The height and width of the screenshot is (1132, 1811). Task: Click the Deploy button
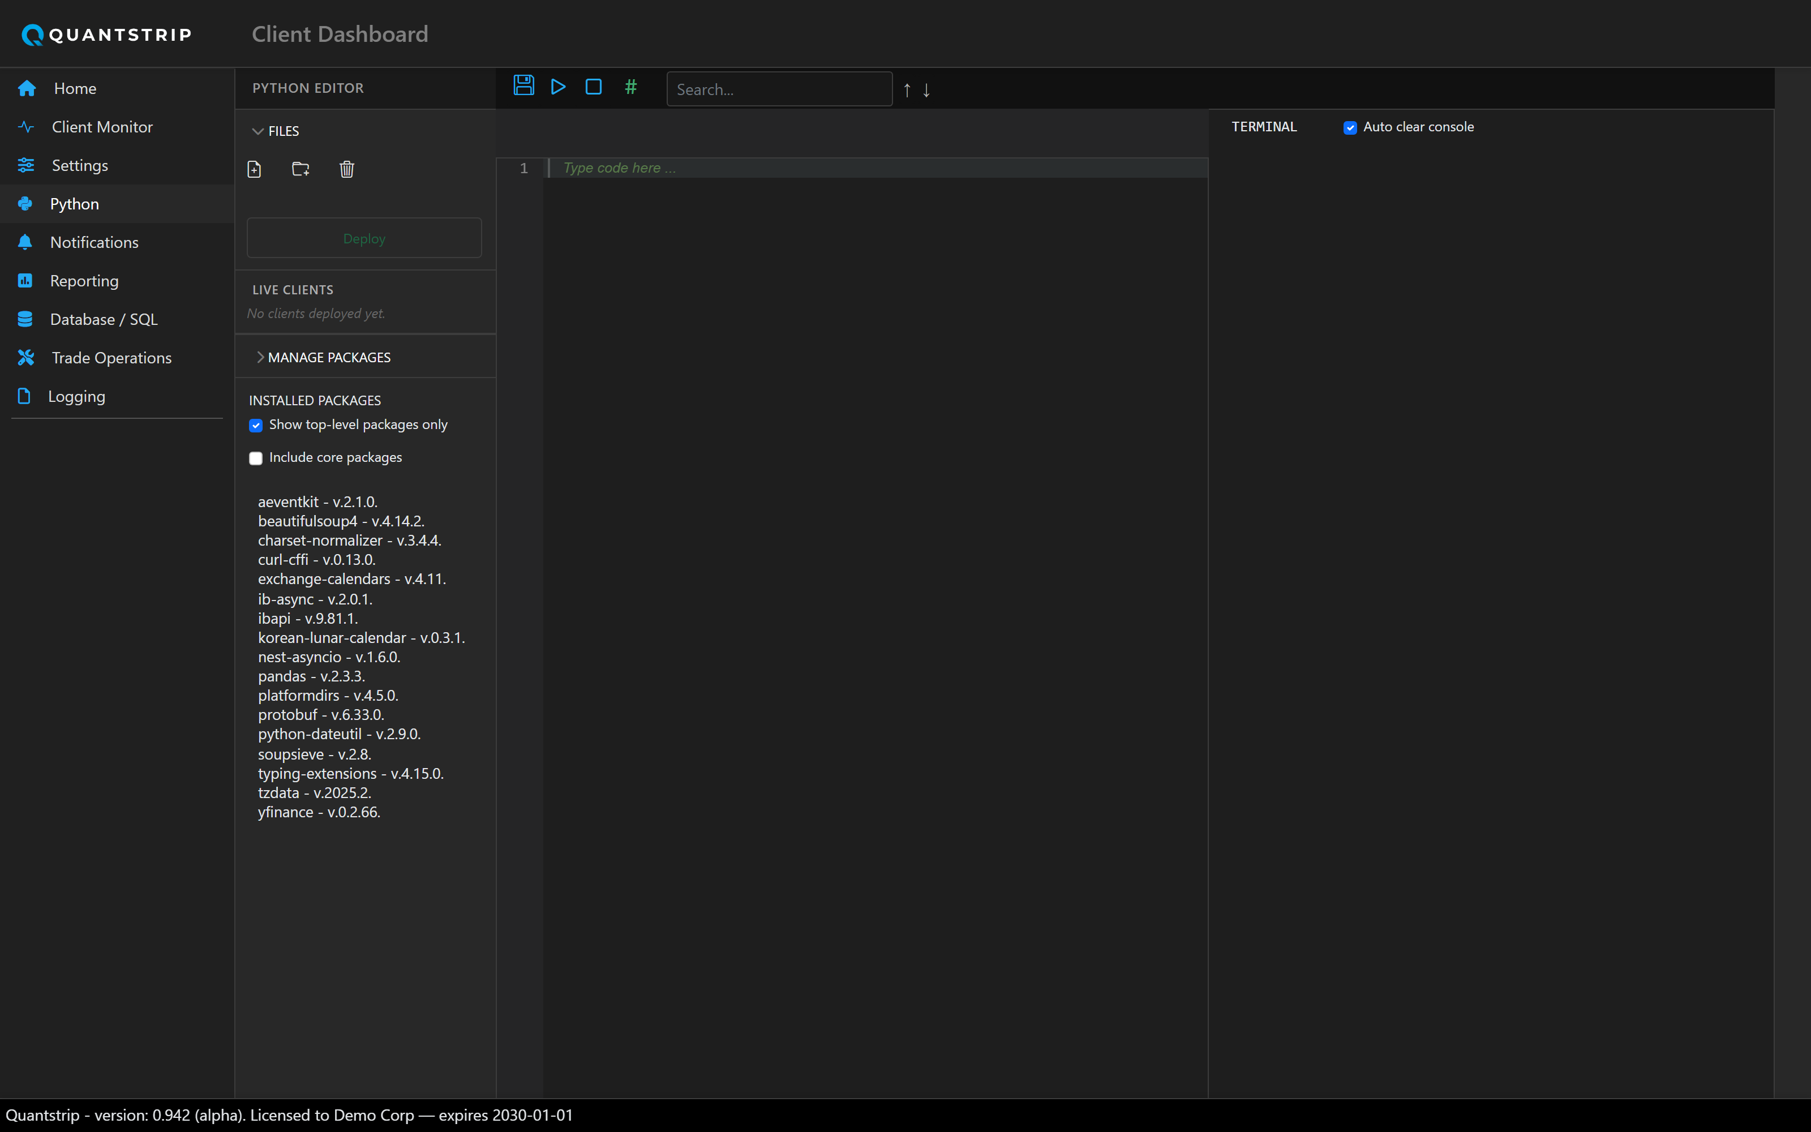click(364, 238)
